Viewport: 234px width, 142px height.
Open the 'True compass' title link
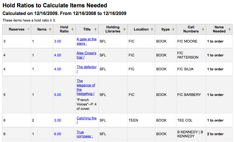pos(85,134)
